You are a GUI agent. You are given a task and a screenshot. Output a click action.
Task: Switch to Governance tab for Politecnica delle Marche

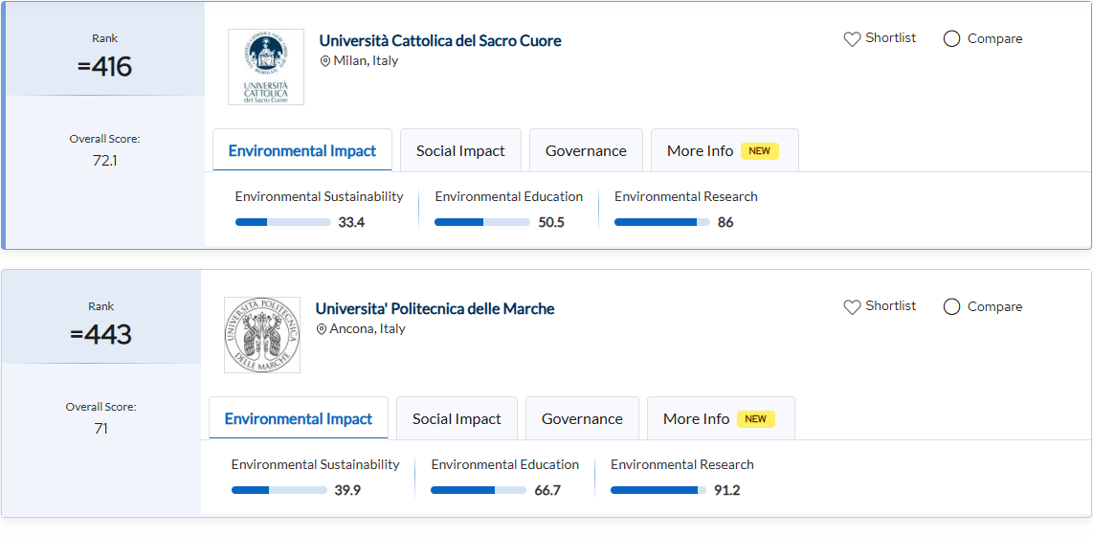point(582,419)
